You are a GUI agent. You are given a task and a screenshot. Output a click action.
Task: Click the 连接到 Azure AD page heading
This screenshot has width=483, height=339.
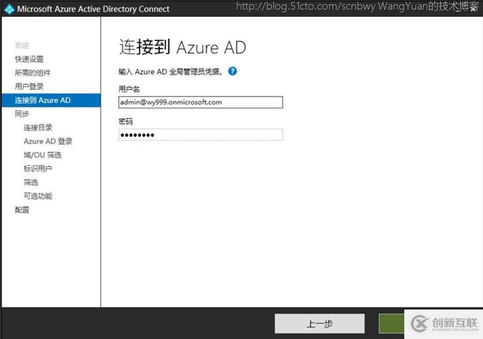click(183, 47)
